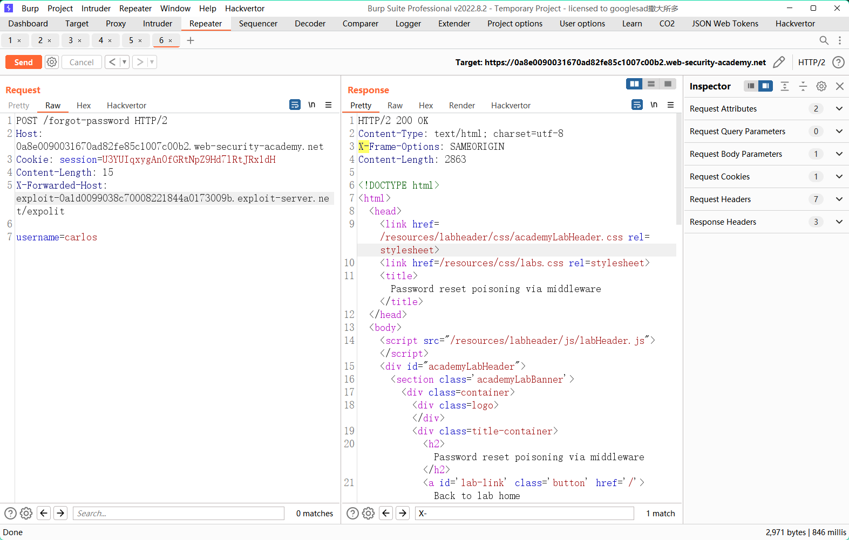The image size is (849, 540).
Task: Open request editor hamburger menu
Action: (x=328, y=105)
